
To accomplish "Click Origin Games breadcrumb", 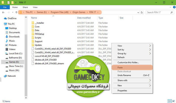I will (x=79, y=12).
